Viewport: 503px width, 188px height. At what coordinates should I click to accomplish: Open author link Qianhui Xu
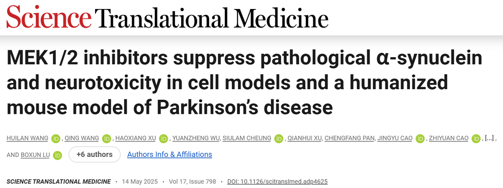tap(305, 138)
